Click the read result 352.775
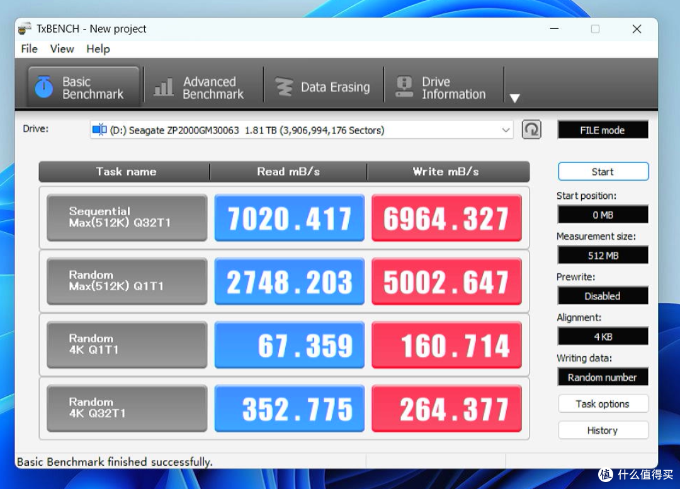 (x=289, y=408)
